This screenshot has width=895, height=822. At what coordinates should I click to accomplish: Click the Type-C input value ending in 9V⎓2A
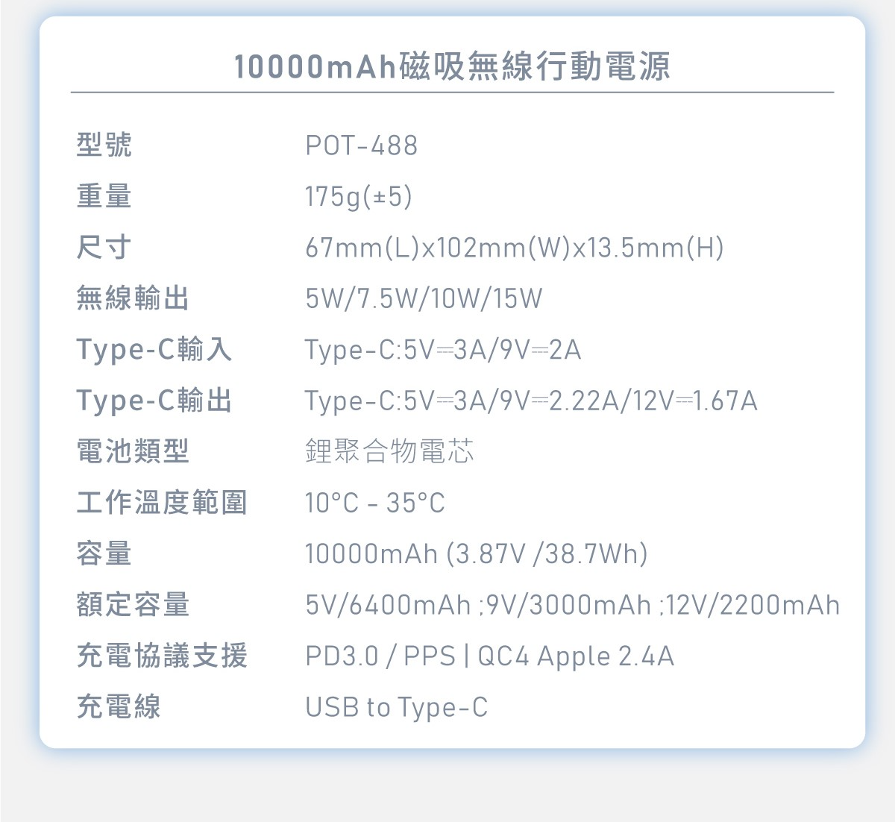[x=443, y=350]
